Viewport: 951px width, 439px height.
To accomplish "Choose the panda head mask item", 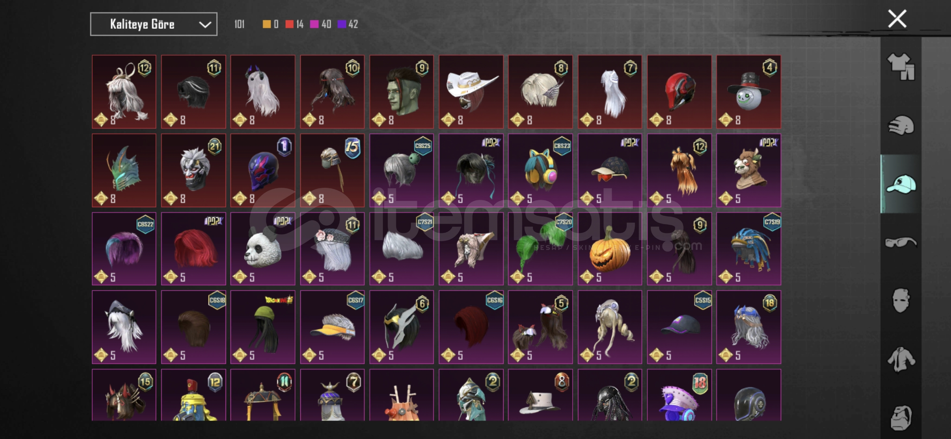I will tap(263, 248).
